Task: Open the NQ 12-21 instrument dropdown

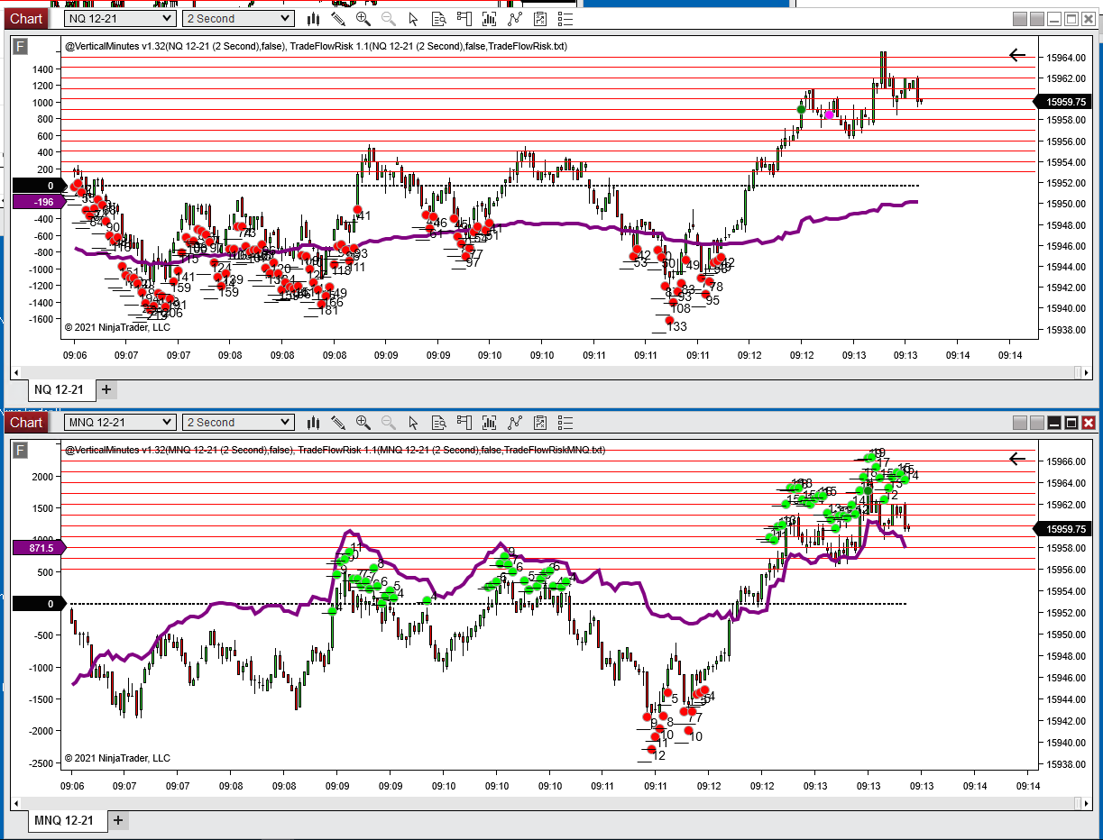Action: [121, 18]
